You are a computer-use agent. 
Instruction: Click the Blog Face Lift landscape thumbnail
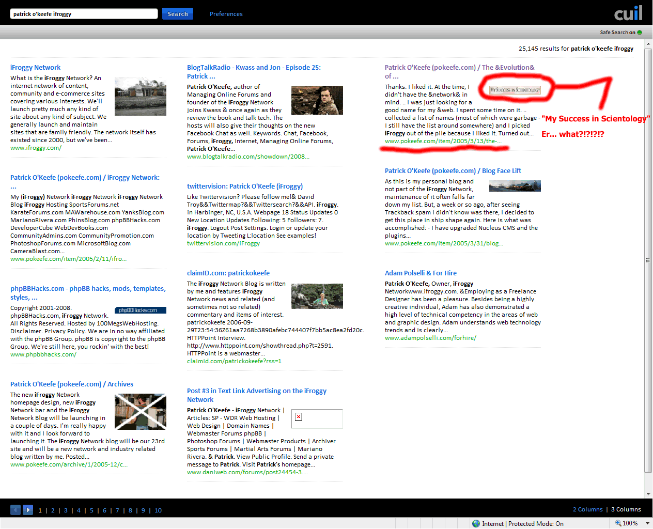click(515, 186)
